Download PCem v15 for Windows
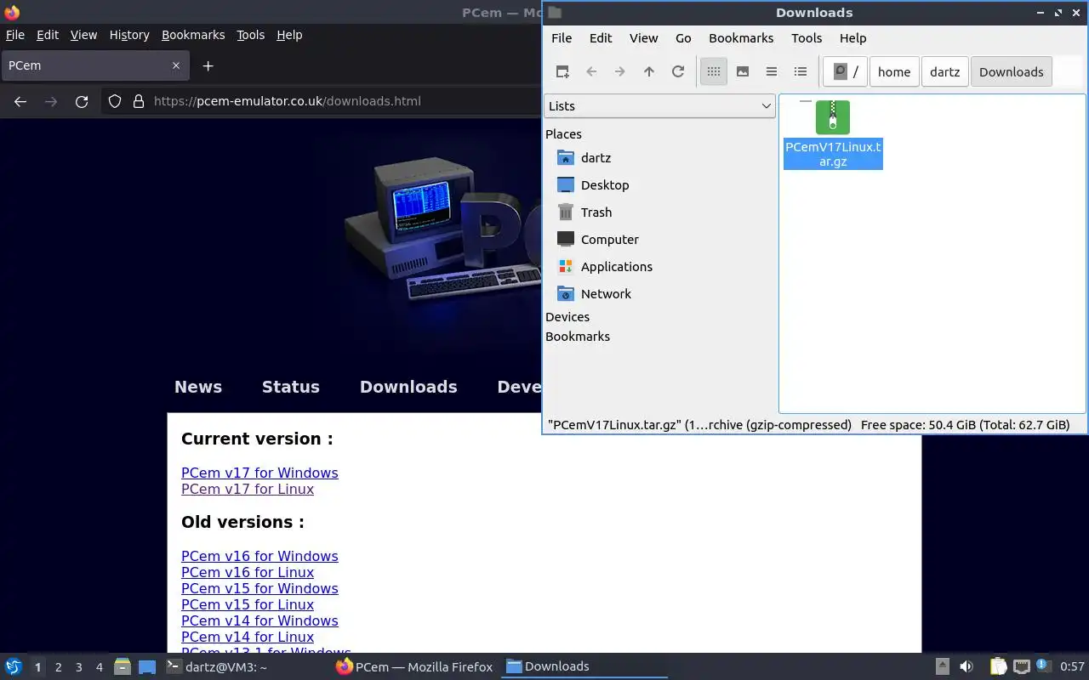Viewport: 1089px width, 680px height. tap(259, 588)
